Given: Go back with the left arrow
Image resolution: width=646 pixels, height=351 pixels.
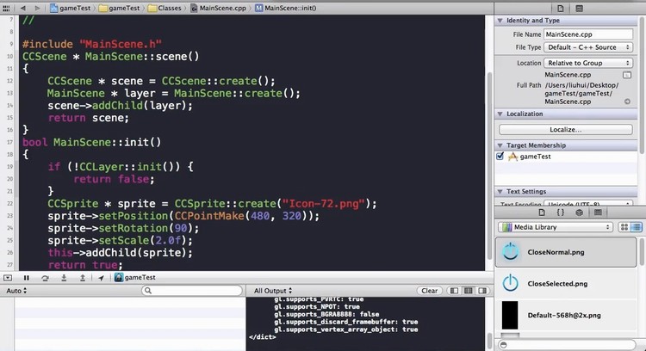Looking at the screenshot, I should 22,9.
